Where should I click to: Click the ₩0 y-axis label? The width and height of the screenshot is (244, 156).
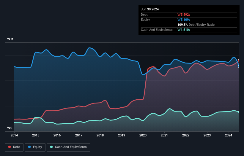10,128
